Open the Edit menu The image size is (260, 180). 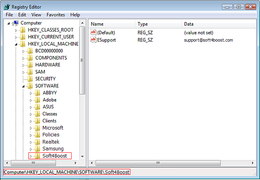click(22, 15)
